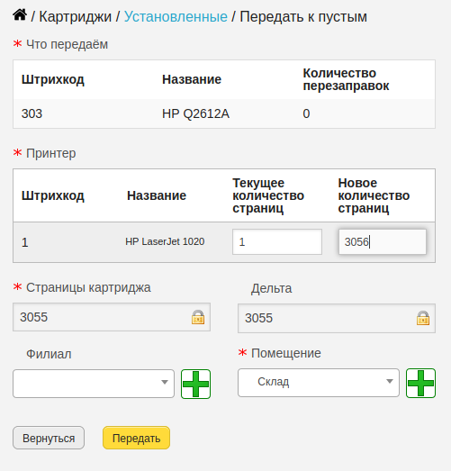Click lock icon in Дельта field
The width and height of the screenshot is (451, 471).
pyautogui.click(x=423, y=318)
